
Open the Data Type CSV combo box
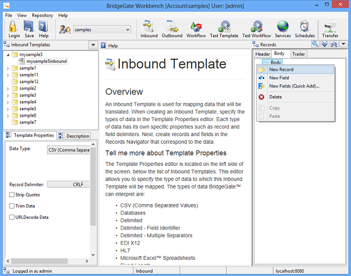(69, 150)
